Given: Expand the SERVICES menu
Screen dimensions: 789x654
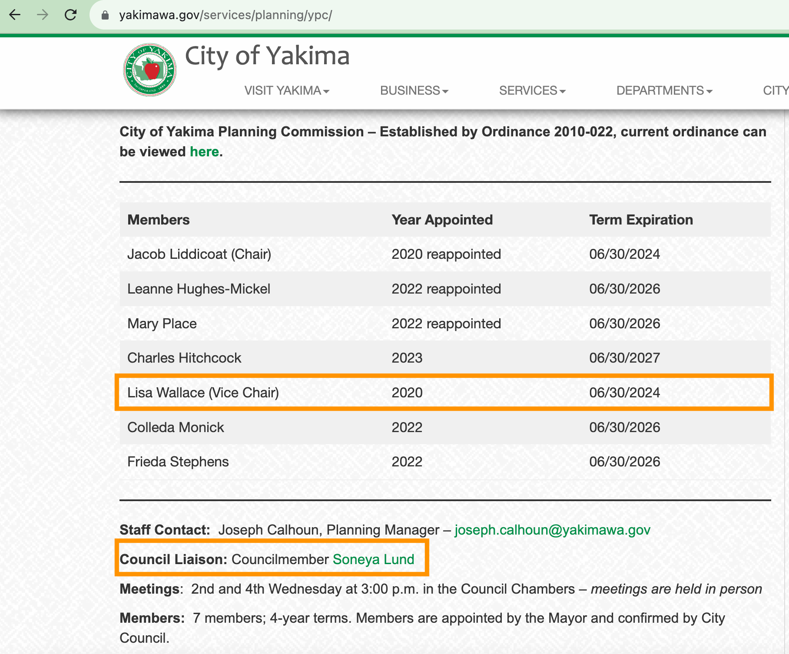Looking at the screenshot, I should [x=532, y=91].
